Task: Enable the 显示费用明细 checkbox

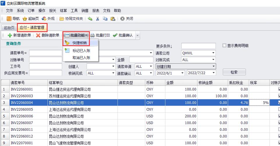Action: [224, 46]
